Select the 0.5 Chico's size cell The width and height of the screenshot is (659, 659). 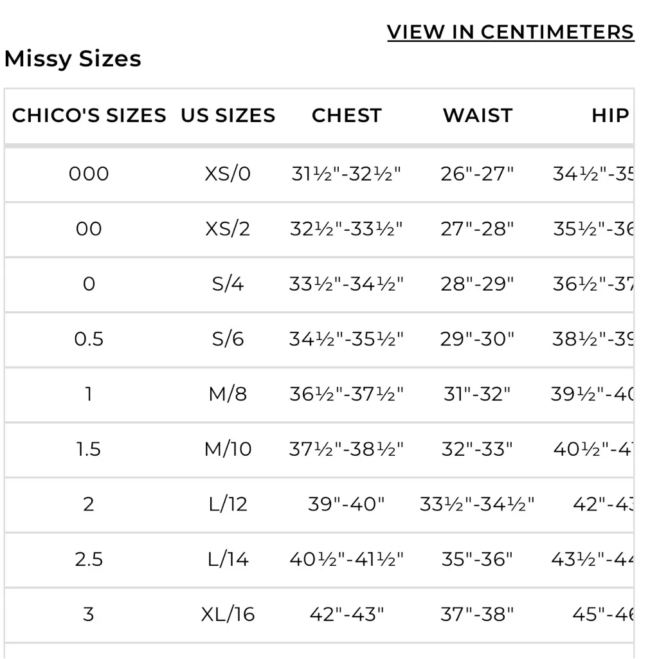[x=89, y=339]
